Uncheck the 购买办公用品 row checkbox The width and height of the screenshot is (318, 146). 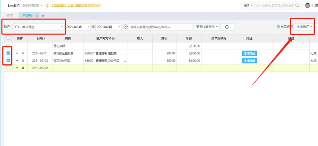(x=8, y=60)
